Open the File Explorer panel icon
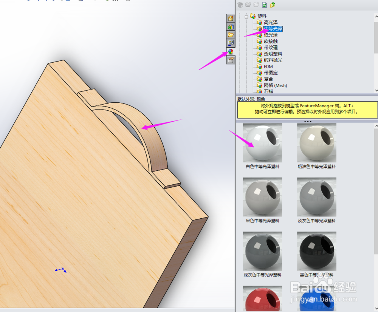Image resolution: width=378 pixels, height=312 pixels. pyautogui.click(x=231, y=35)
